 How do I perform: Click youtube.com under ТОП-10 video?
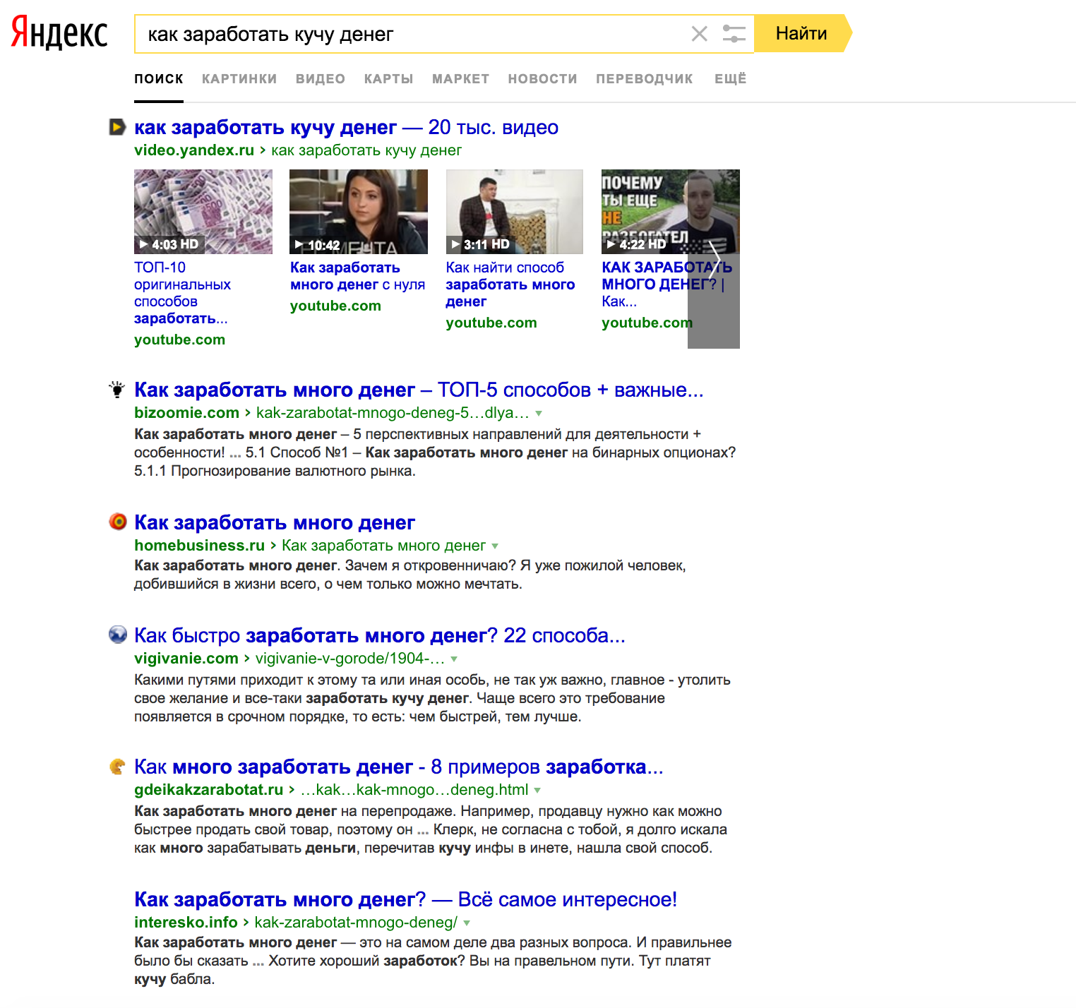pos(180,340)
